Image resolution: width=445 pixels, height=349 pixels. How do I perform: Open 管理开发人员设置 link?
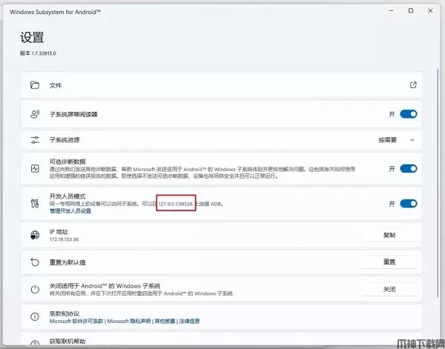pos(70,211)
